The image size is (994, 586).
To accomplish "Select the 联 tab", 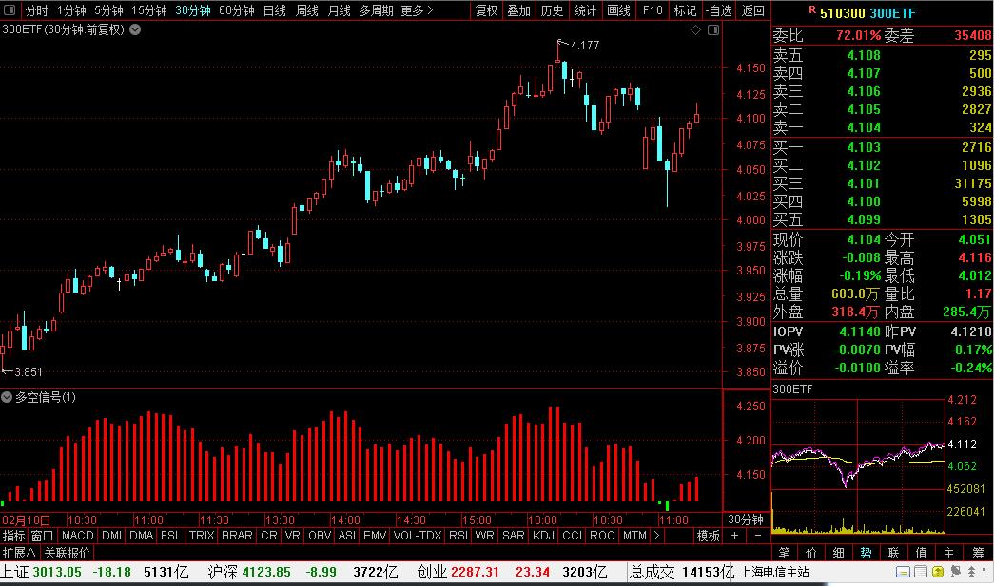I will tap(893, 553).
